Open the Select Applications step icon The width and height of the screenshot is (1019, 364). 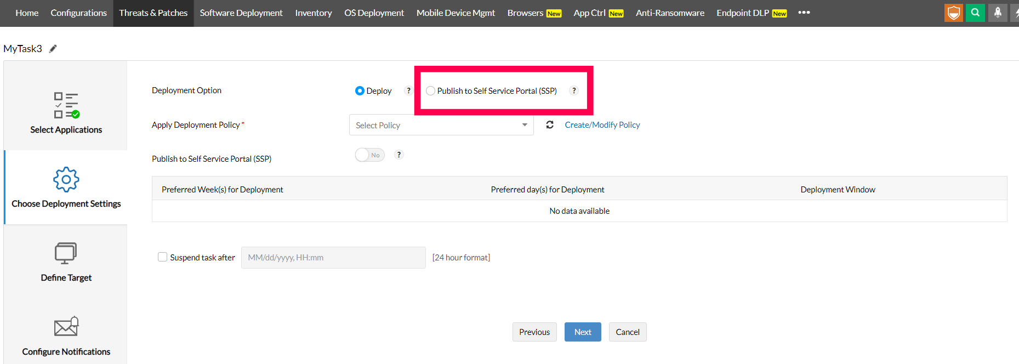tap(66, 105)
